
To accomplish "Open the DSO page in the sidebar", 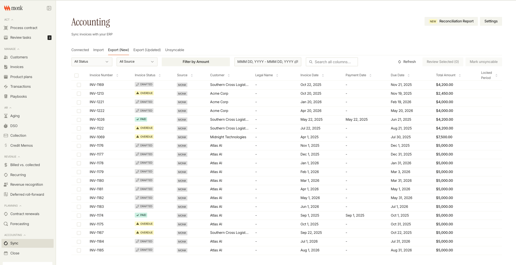I will pos(14,126).
